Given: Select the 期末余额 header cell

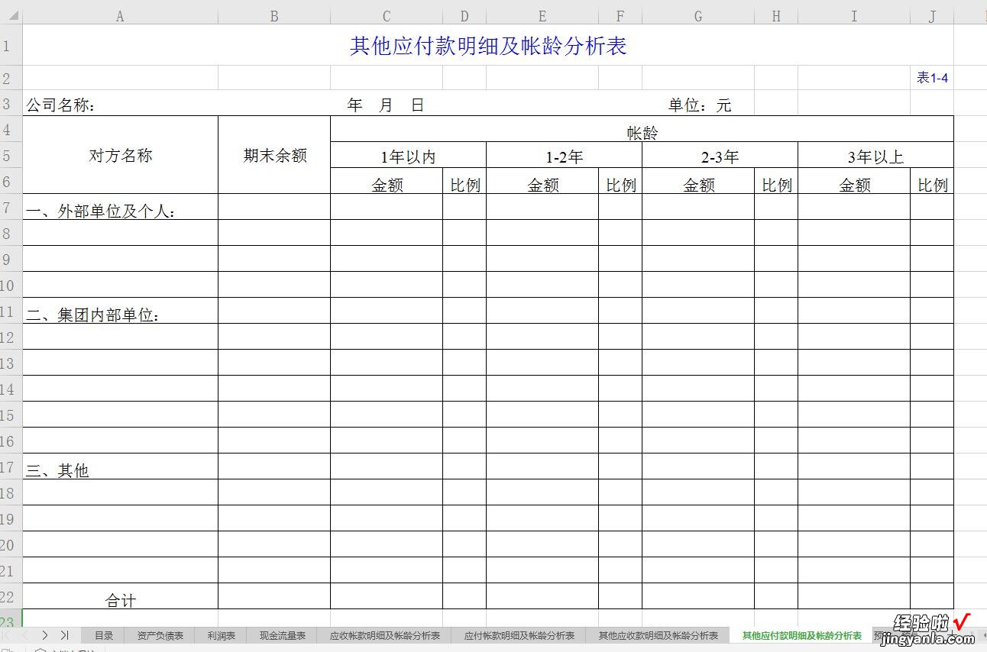Looking at the screenshot, I should (274, 155).
